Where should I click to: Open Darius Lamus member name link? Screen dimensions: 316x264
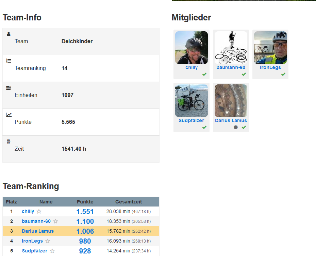pos(231,120)
